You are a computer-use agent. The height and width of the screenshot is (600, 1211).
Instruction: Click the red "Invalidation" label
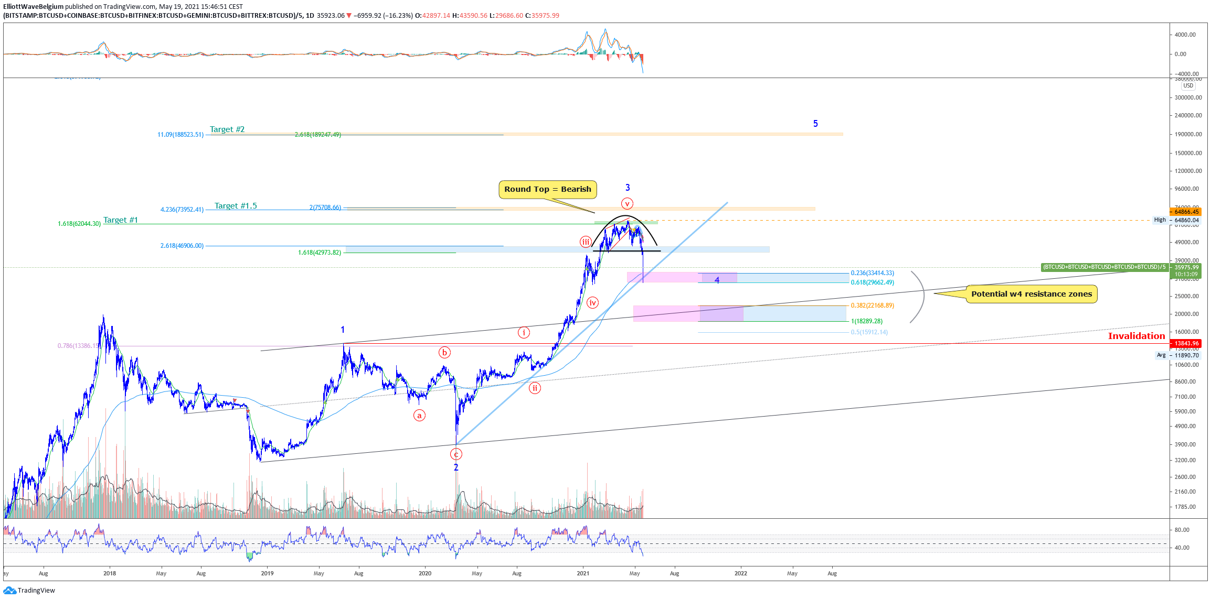(x=1136, y=336)
